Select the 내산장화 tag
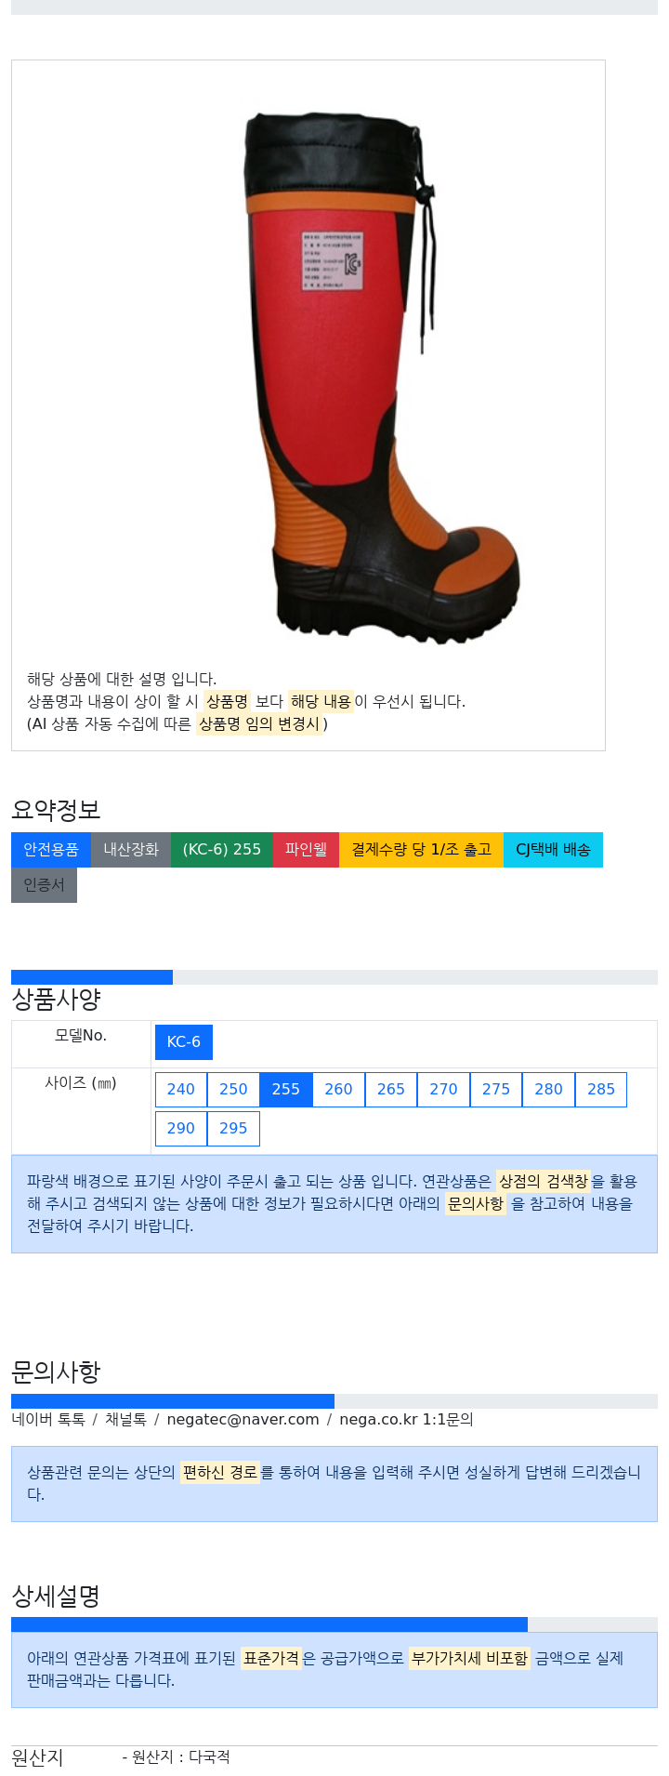 (x=131, y=850)
